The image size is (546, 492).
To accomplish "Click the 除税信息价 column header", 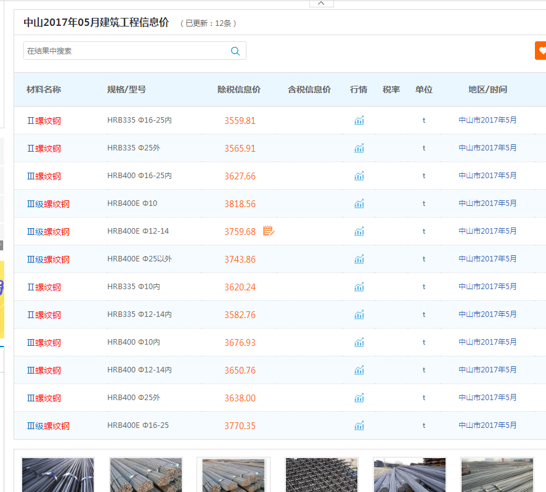I will [x=239, y=89].
